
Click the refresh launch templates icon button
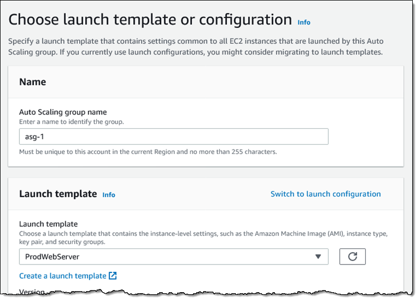pos(352,257)
